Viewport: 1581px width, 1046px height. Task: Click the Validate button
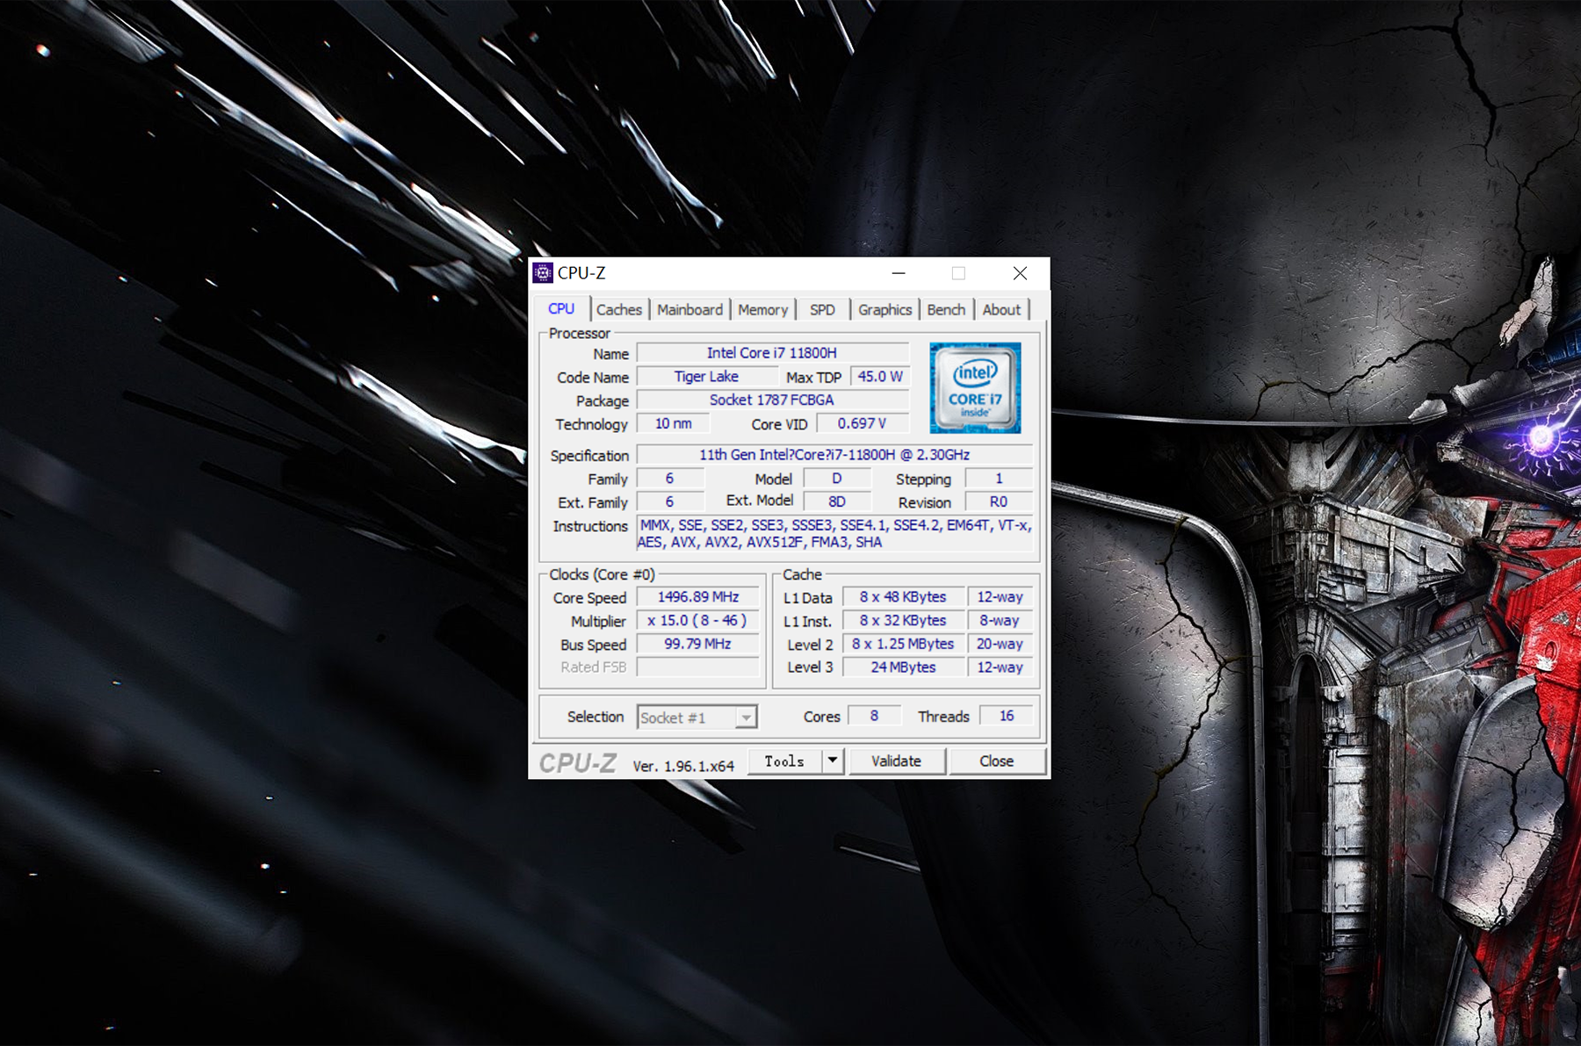click(x=896, y=761)
